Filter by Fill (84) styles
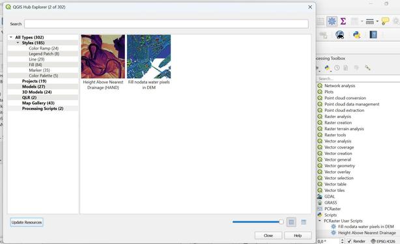400x244 pixels. point(35,64)
